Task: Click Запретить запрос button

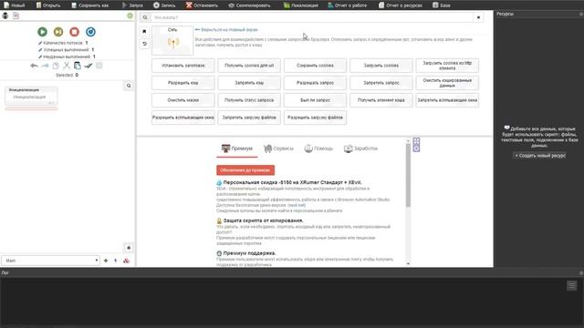Action: 381,83
